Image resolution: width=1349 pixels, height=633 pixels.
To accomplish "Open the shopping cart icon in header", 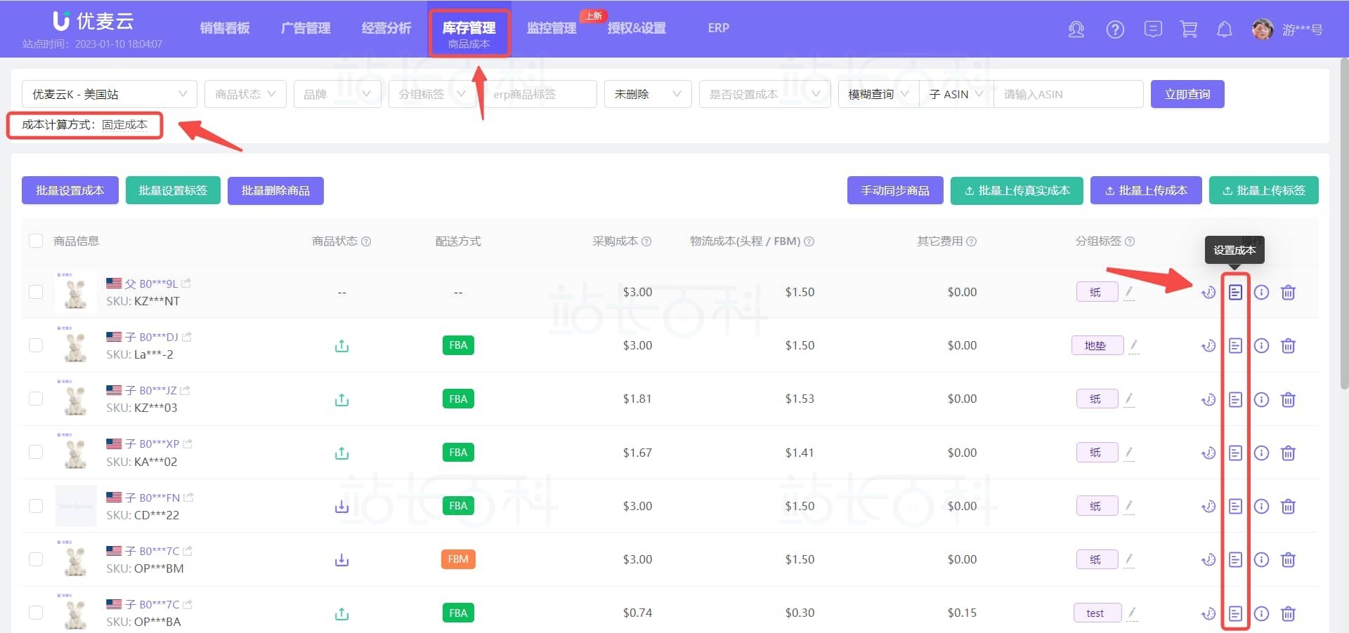I will (1188, 29).
